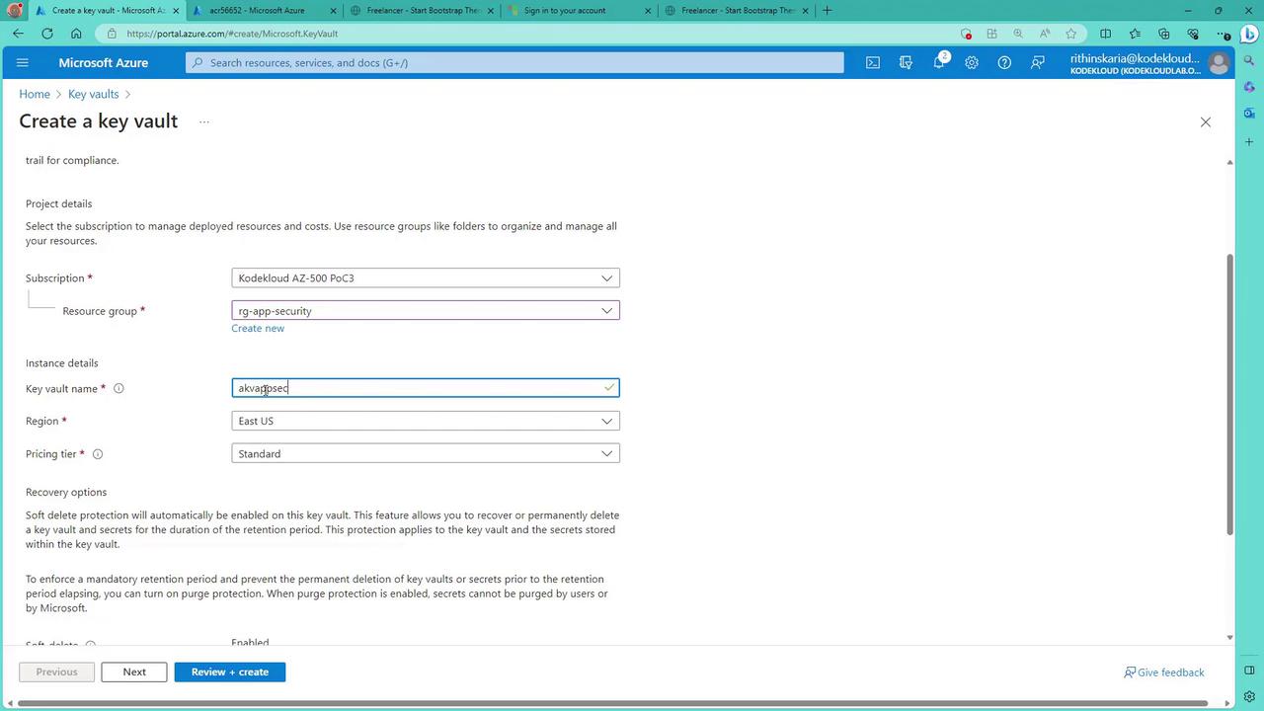Open the Subscription dropdown
The width and height of the screenshot is (1264, 711).
point(426,278)
